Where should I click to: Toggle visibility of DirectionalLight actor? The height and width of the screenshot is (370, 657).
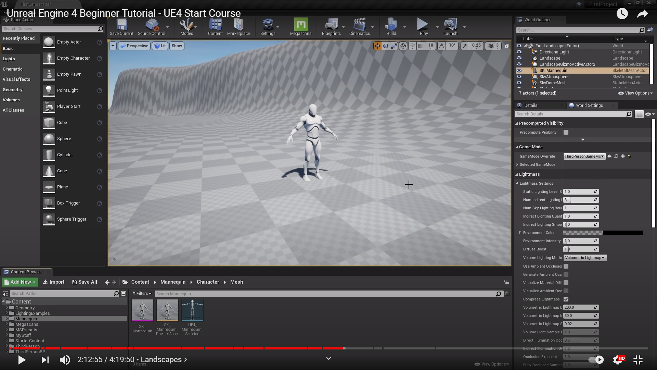click(x=519, y=52)
